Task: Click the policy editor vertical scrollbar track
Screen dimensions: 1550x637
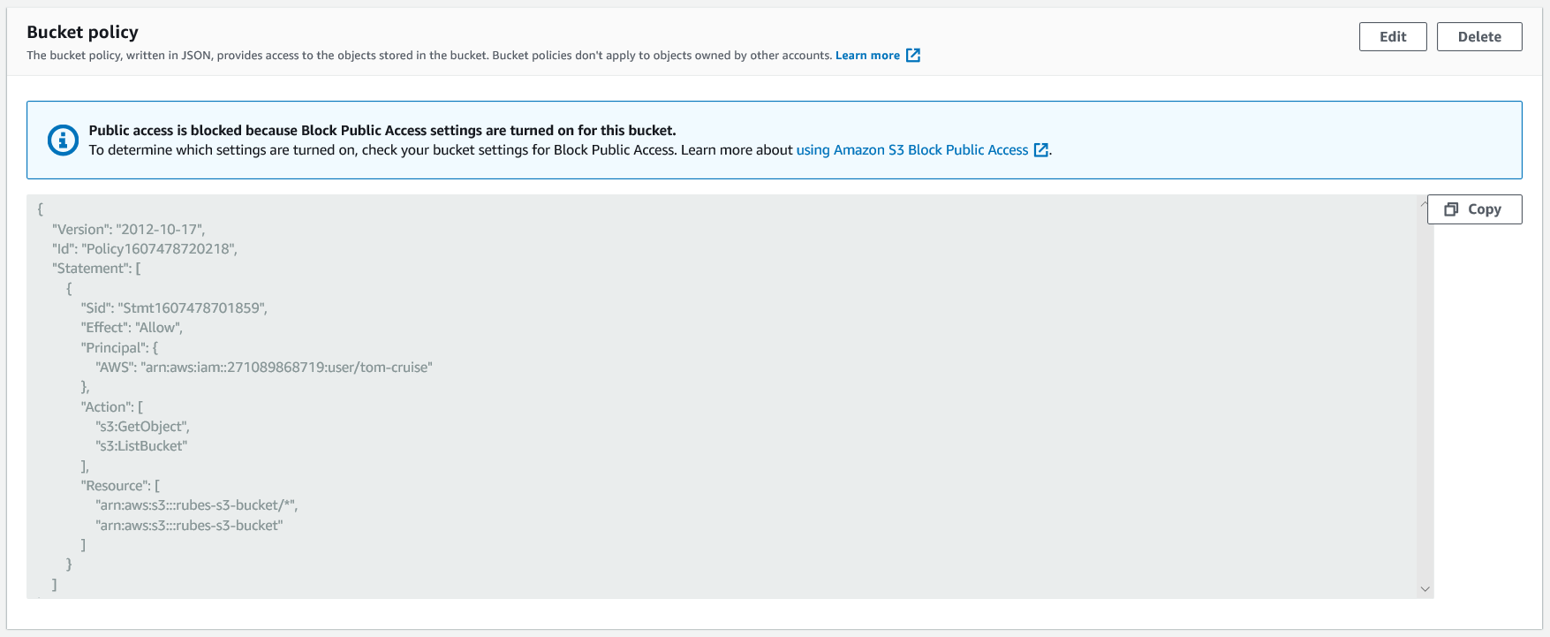Action: tap(1425, 398)
